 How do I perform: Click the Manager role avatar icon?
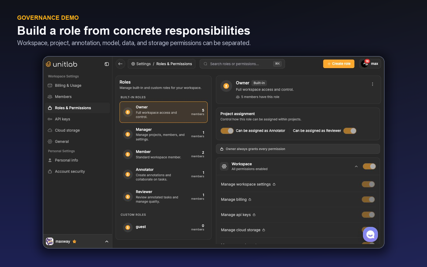point(128,134)
